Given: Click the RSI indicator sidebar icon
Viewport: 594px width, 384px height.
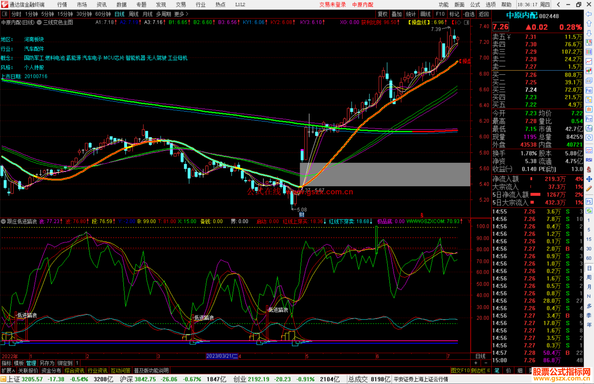Looking at the screenshot, I should point(589,160).
